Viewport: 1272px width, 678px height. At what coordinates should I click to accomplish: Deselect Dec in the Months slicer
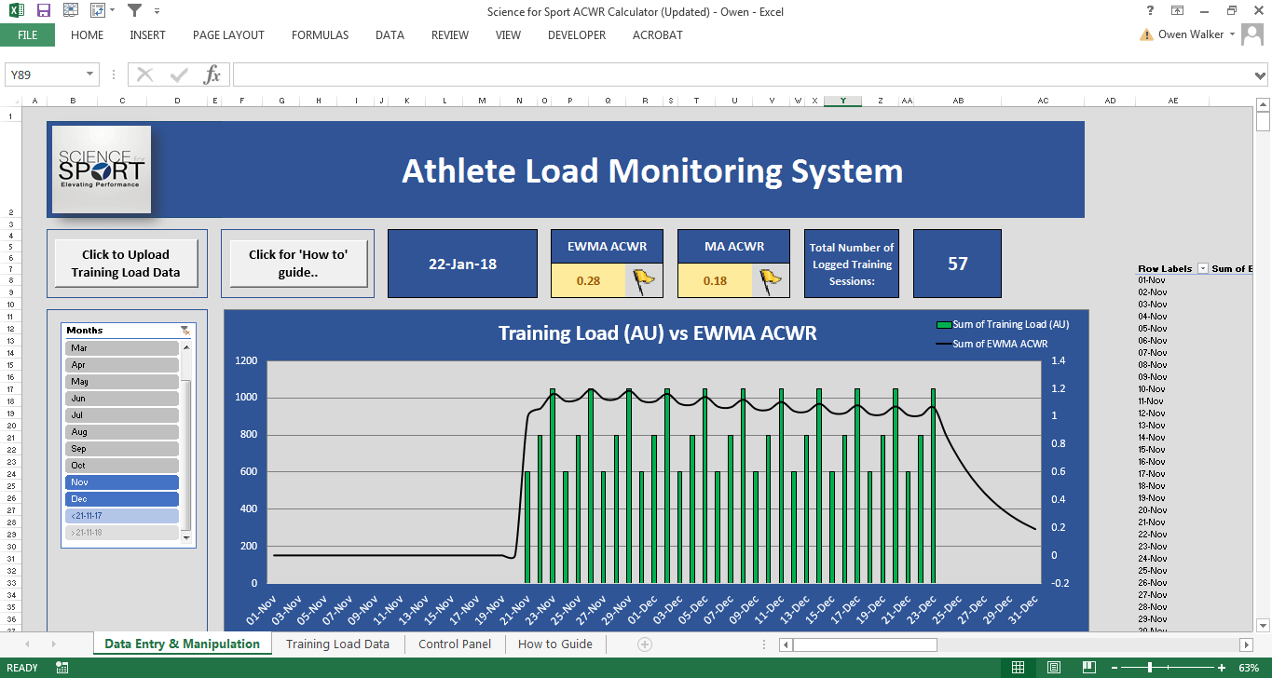click(121, 498)
